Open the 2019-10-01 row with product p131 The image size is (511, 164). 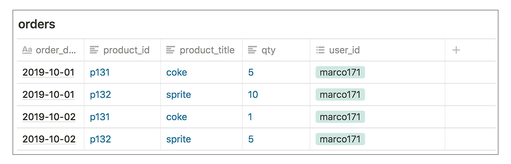point(48,73)
